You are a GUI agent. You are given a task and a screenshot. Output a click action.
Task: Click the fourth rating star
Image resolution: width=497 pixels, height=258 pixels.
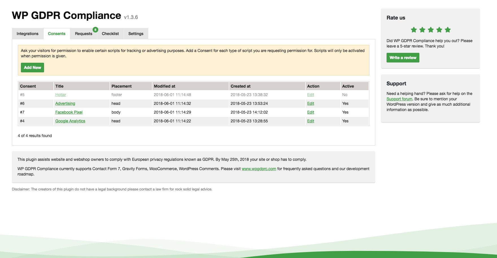point(439,30)
